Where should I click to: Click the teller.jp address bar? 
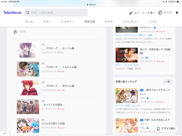(x=91, y=5)
